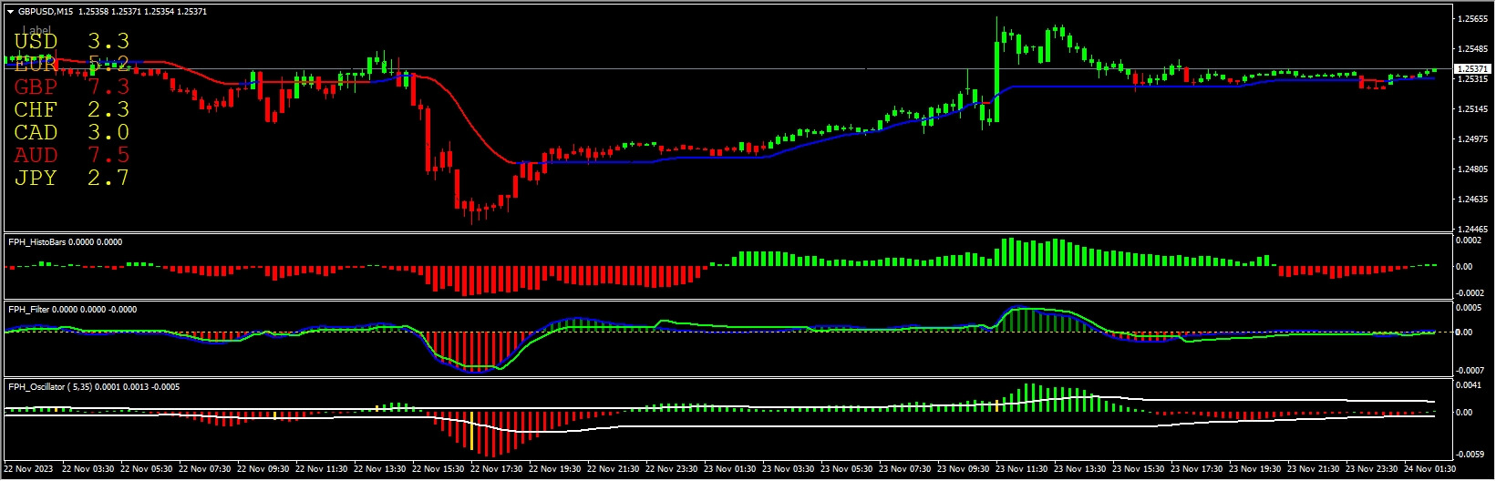The height and width of the screenshot is (481, 1496).
Task: Click the -0.0002 HistoBars scale value
Action: [x=1469, y=293]
